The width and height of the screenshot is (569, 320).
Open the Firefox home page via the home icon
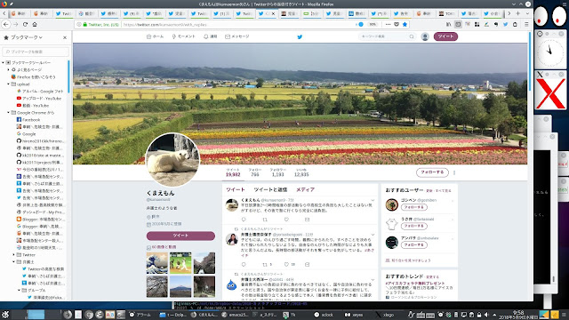click(x=35, y=24)
